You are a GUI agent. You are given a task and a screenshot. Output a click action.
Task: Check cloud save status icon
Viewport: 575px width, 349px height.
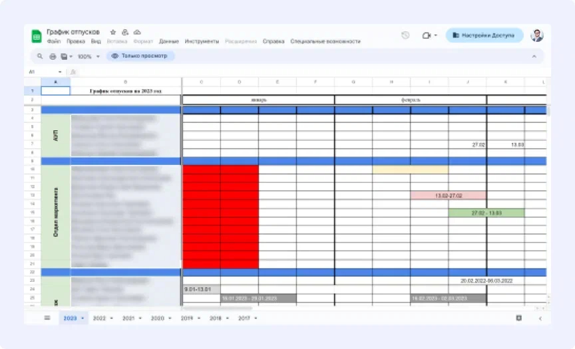tap(137, 32)
